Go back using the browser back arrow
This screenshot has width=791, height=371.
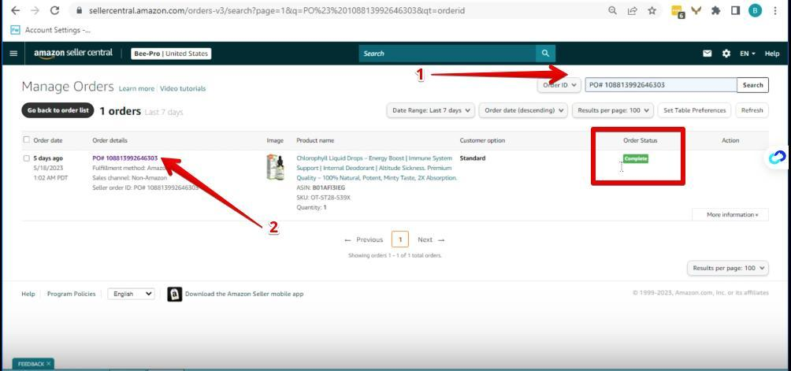coord(15,10)
